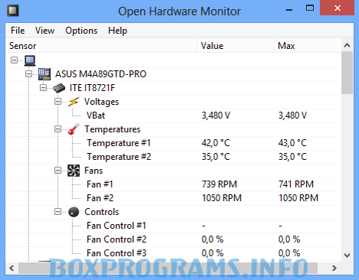
Task: Click Temperature #2 value 35,0 °C
Action: point(216,157)
